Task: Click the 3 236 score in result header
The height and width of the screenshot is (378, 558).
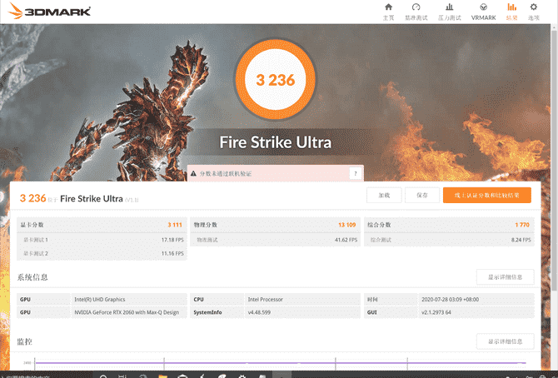Action: coord(32,198)
